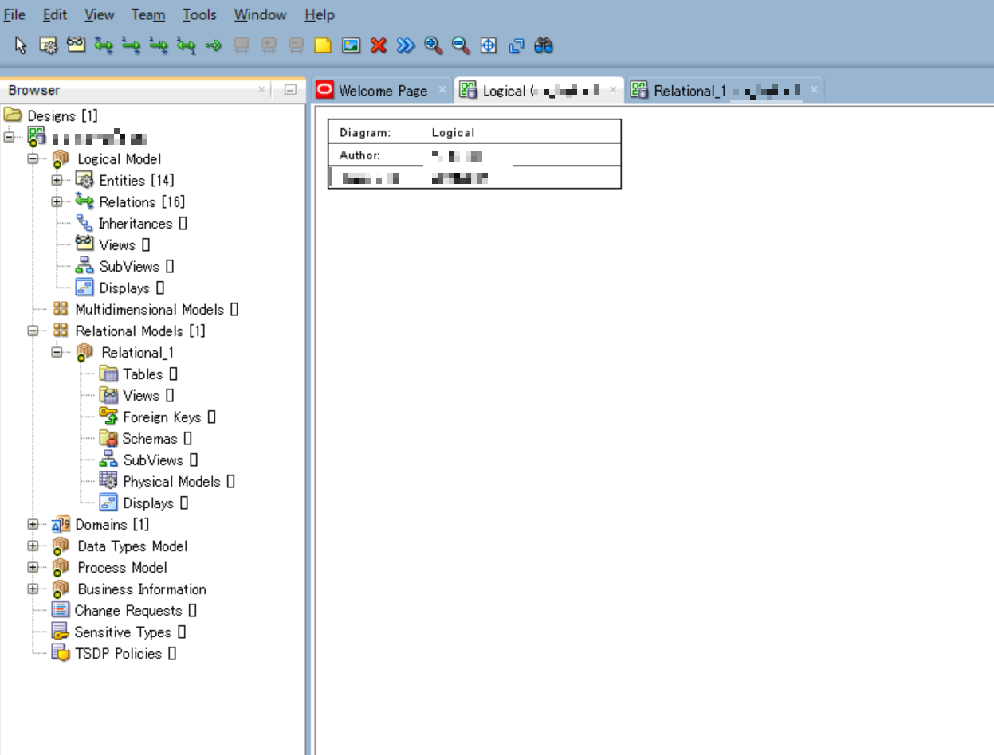Open the File menu
Screen dimensions: 994x755
pos(14,14)
